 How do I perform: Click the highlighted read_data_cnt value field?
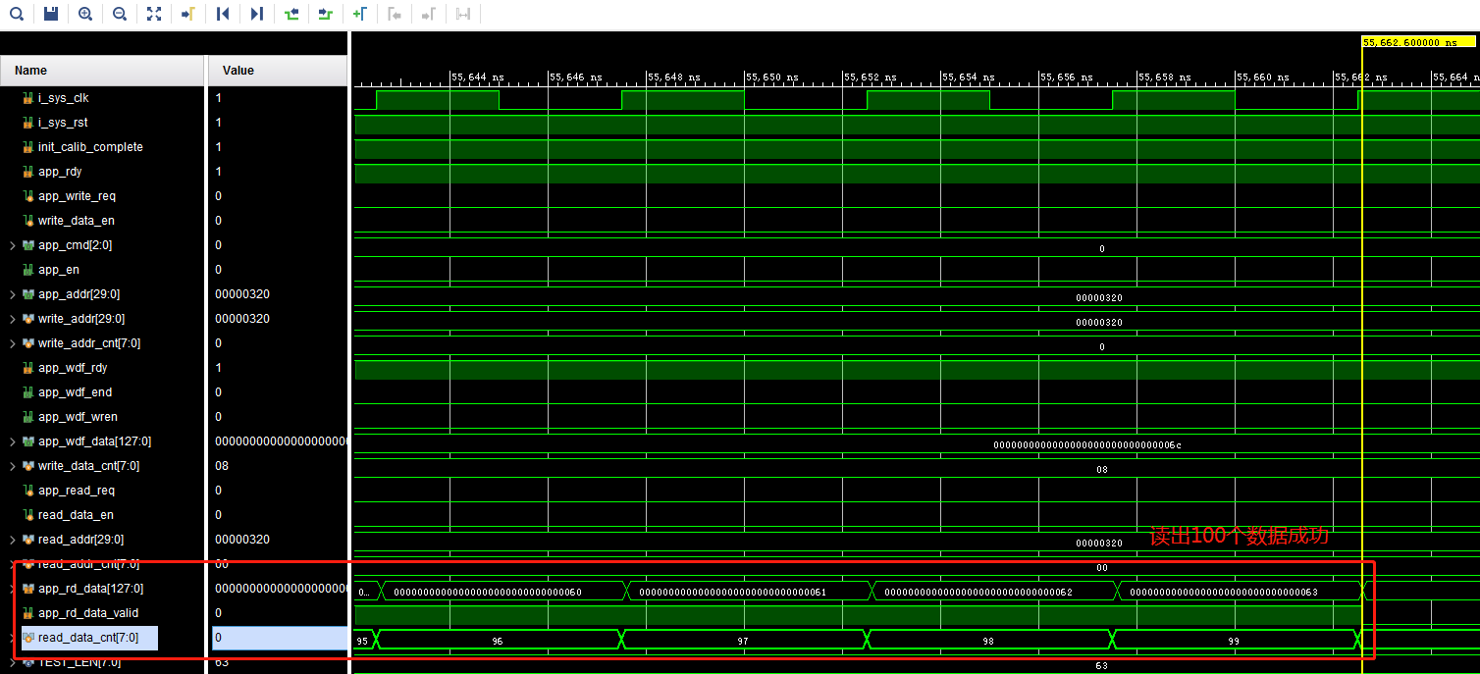(278, 638)
